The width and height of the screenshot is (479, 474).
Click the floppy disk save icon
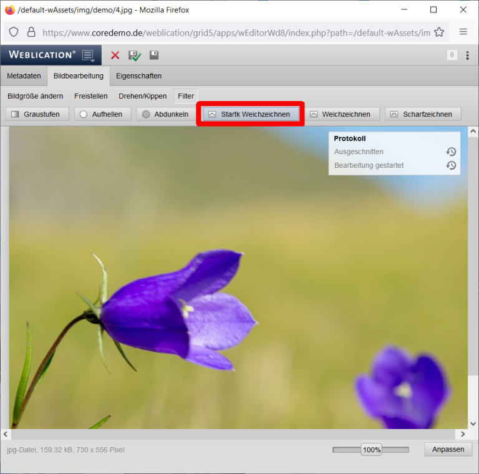click(x=154, y=56)
